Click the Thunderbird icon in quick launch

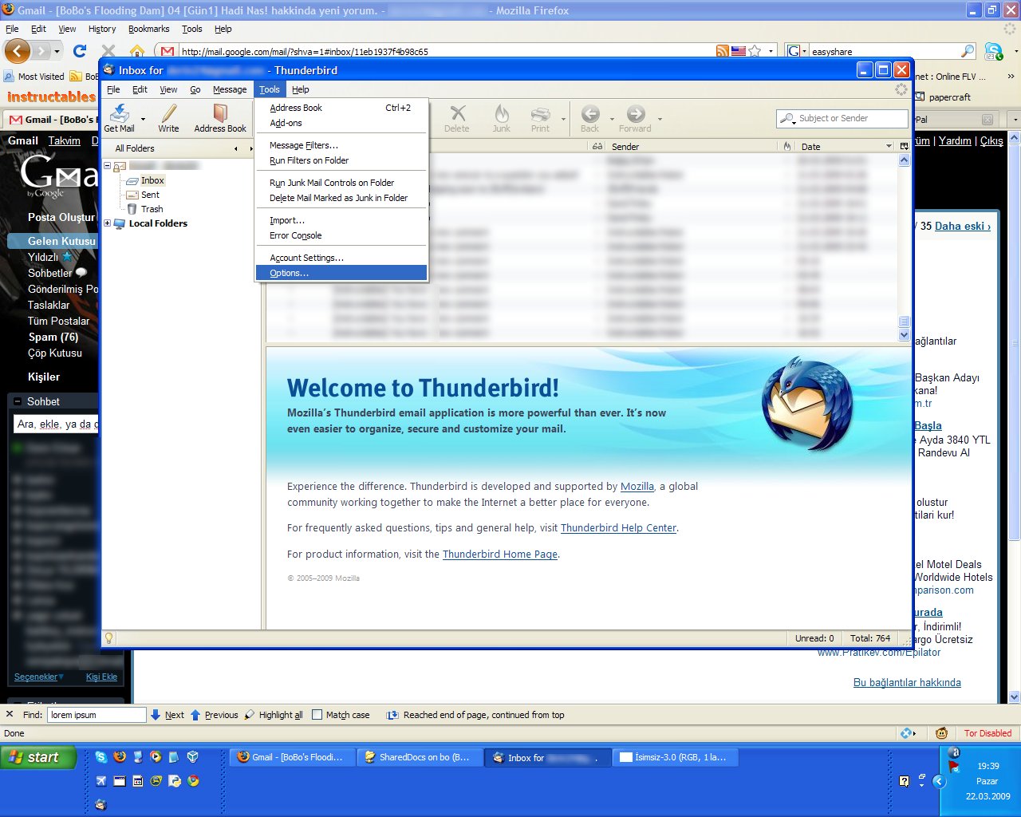tap(101, 805)
